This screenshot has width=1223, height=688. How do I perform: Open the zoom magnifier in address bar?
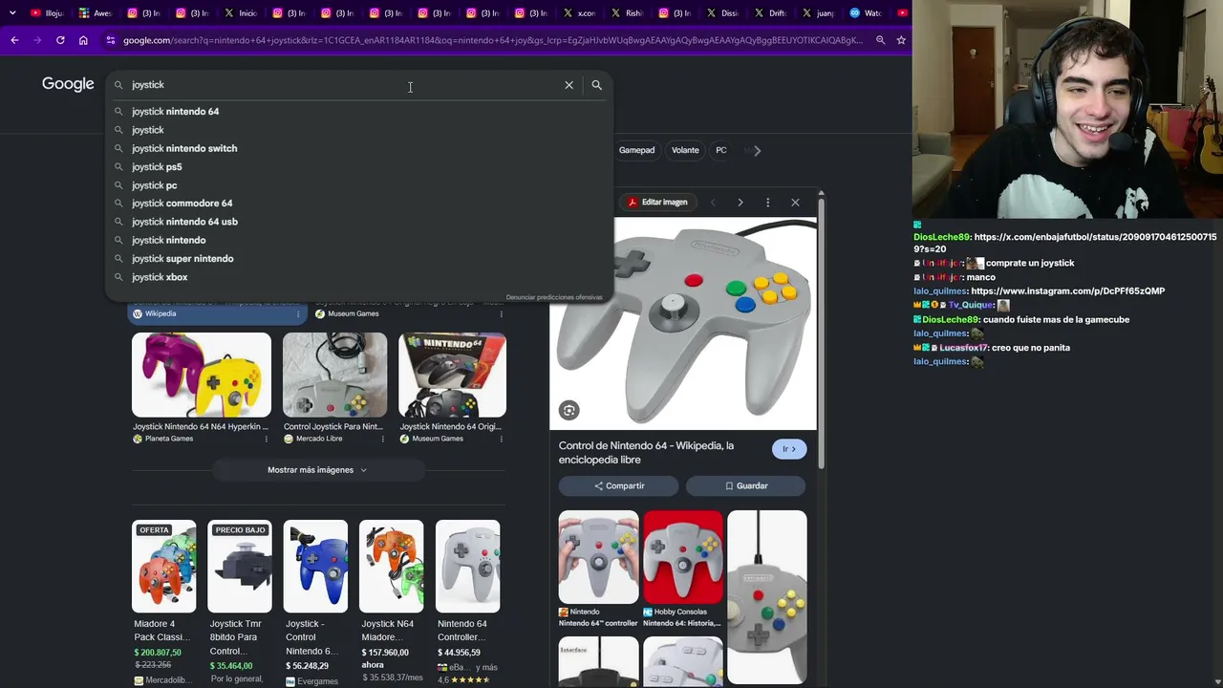pyautogui.click(x=880, y=40)
